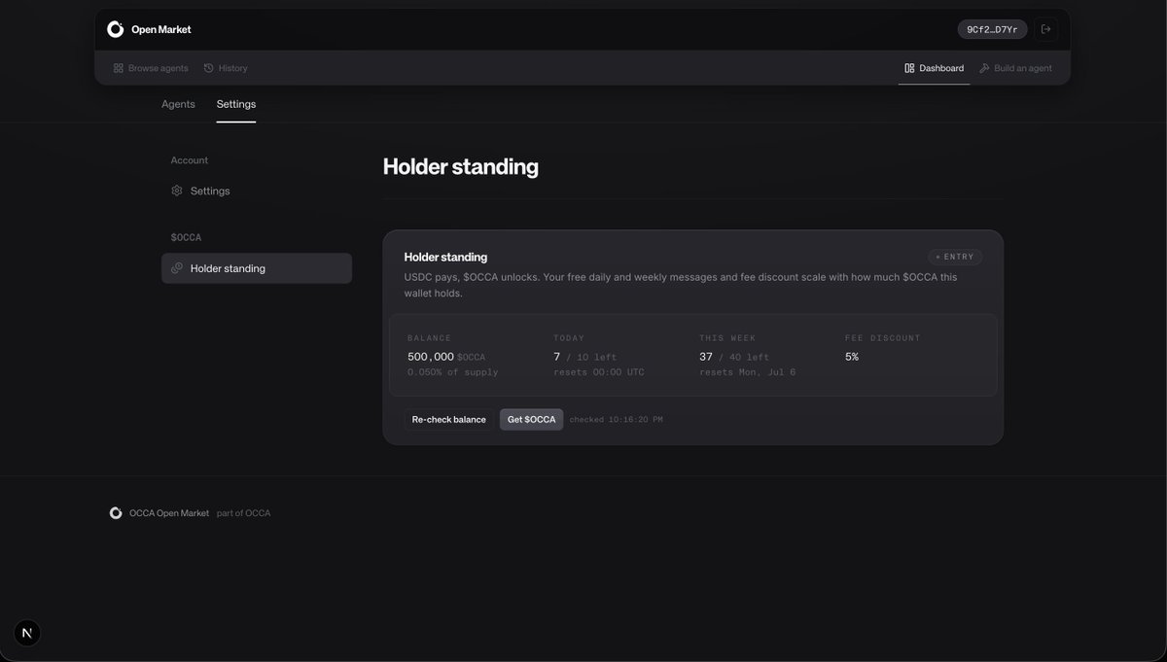Click the Open Market brand name
Image resolution: width=1167 pixels, height=662 pixels.
pyautogui.click(x=161, y=29)
